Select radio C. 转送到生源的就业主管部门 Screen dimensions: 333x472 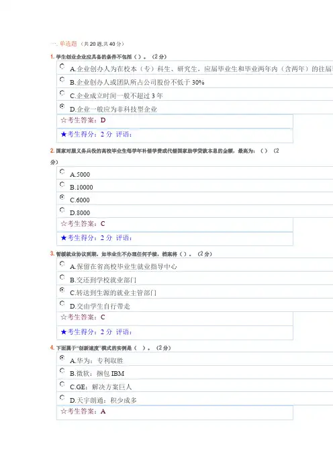tap(62, 290)
